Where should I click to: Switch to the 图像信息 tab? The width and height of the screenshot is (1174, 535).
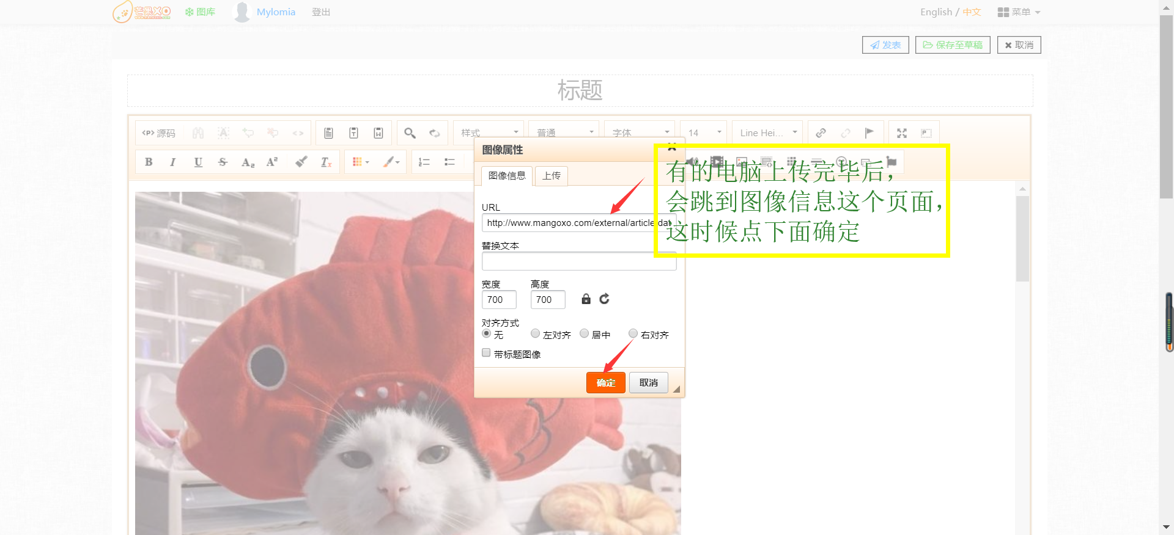(x=507, y=176)
